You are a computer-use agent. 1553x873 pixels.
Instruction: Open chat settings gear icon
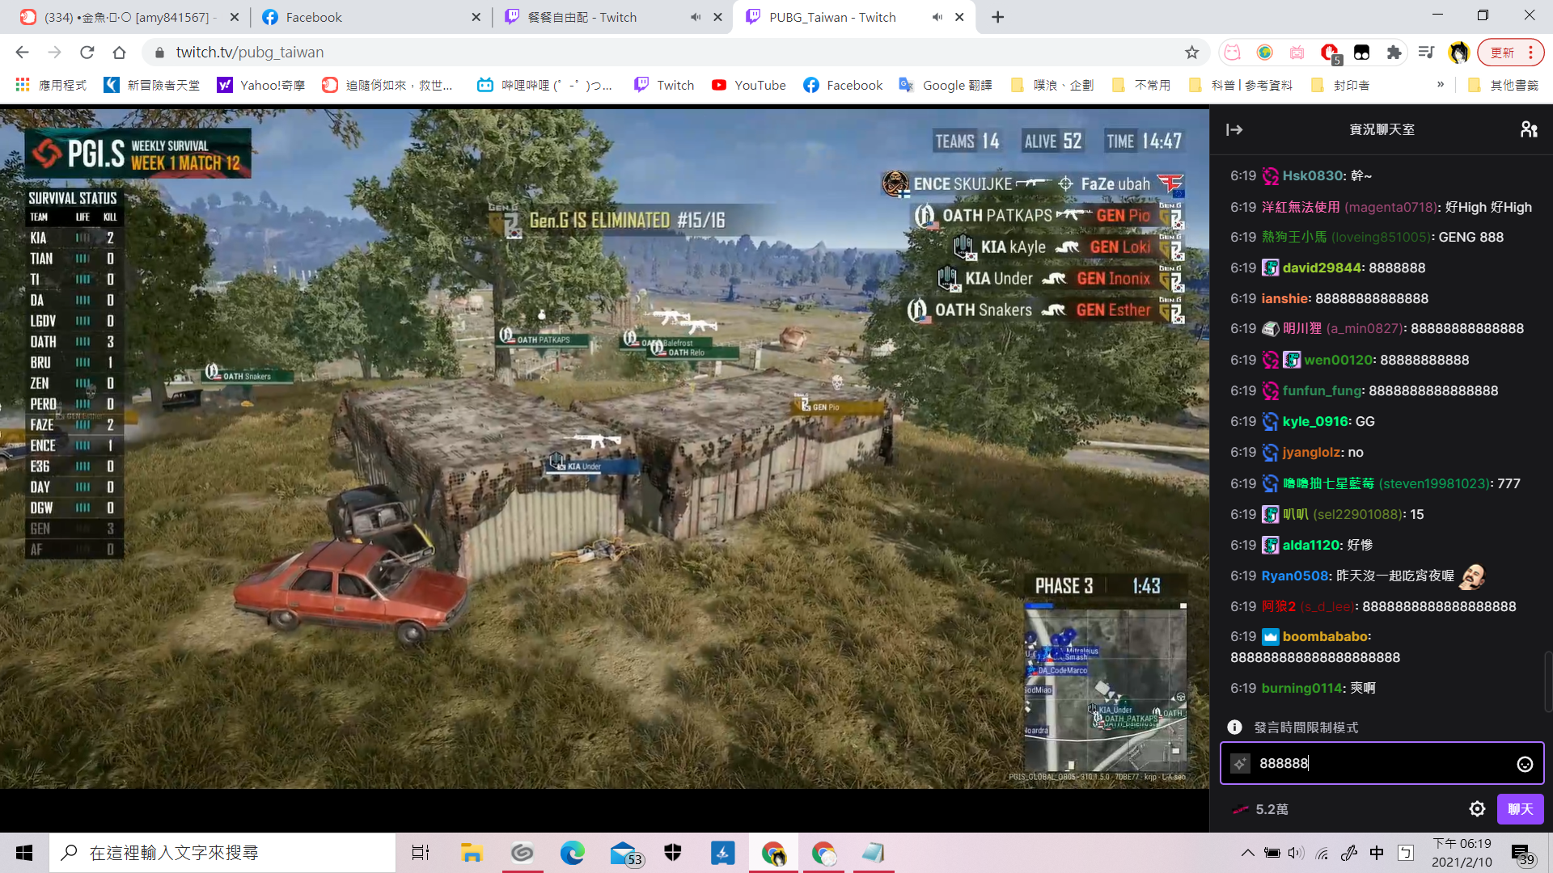(x=1477, y=809)
